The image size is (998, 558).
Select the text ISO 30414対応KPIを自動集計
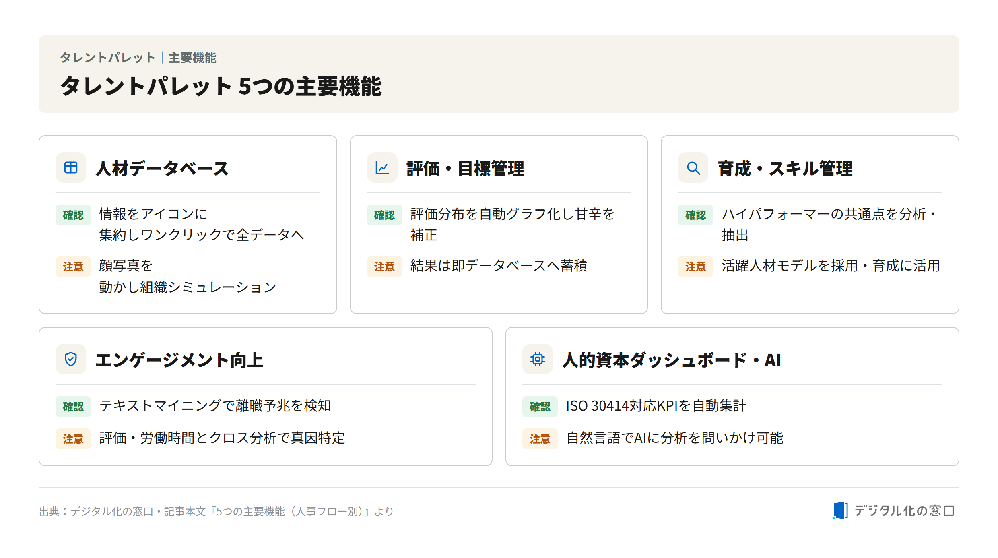pos(656,406)
